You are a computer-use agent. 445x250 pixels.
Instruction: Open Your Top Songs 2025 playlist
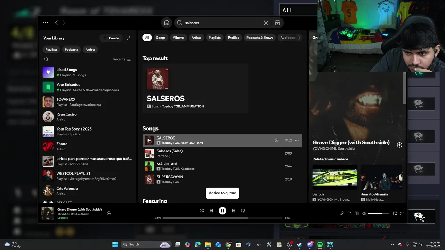click(x=87, y=132)
